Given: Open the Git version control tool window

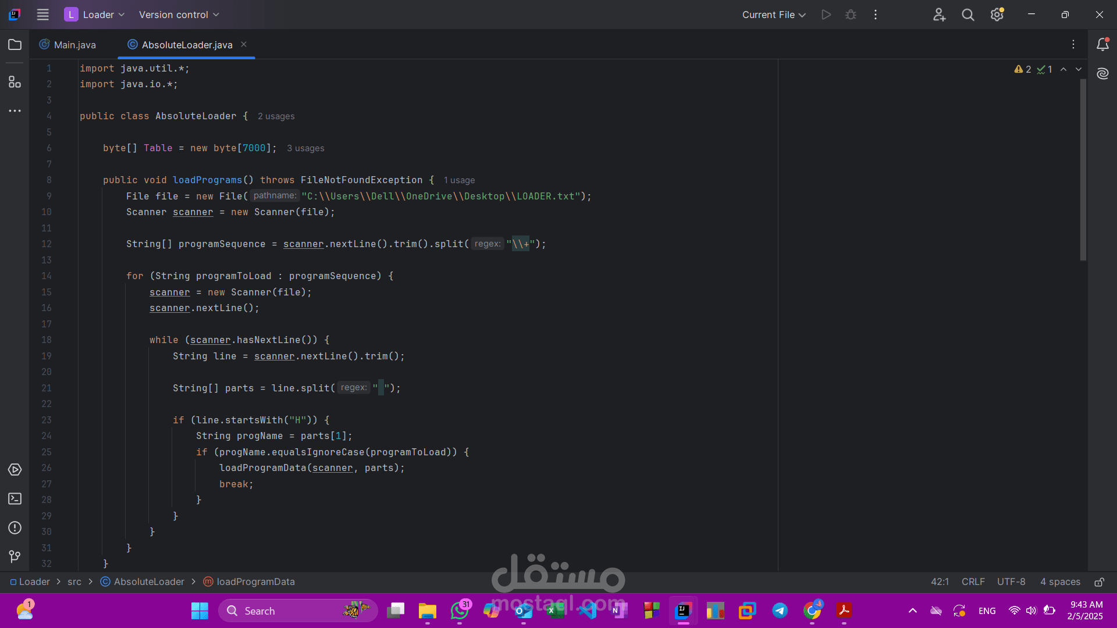Looking at the screenshot, I should (15, 556).
